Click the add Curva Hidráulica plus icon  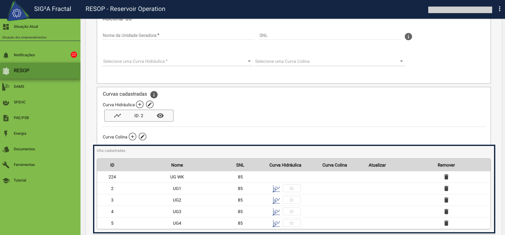click(140, 104)
